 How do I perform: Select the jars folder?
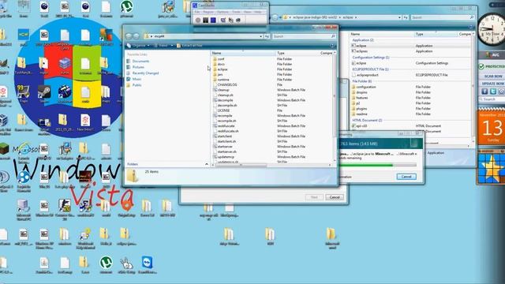(218, 74)
